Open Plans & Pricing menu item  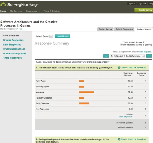click(x=51, y=11)
